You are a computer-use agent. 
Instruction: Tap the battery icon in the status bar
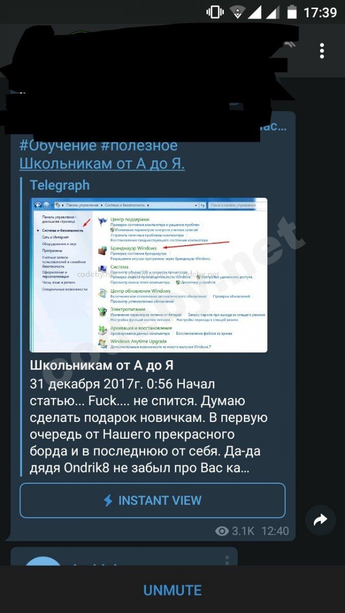(292, 12)
